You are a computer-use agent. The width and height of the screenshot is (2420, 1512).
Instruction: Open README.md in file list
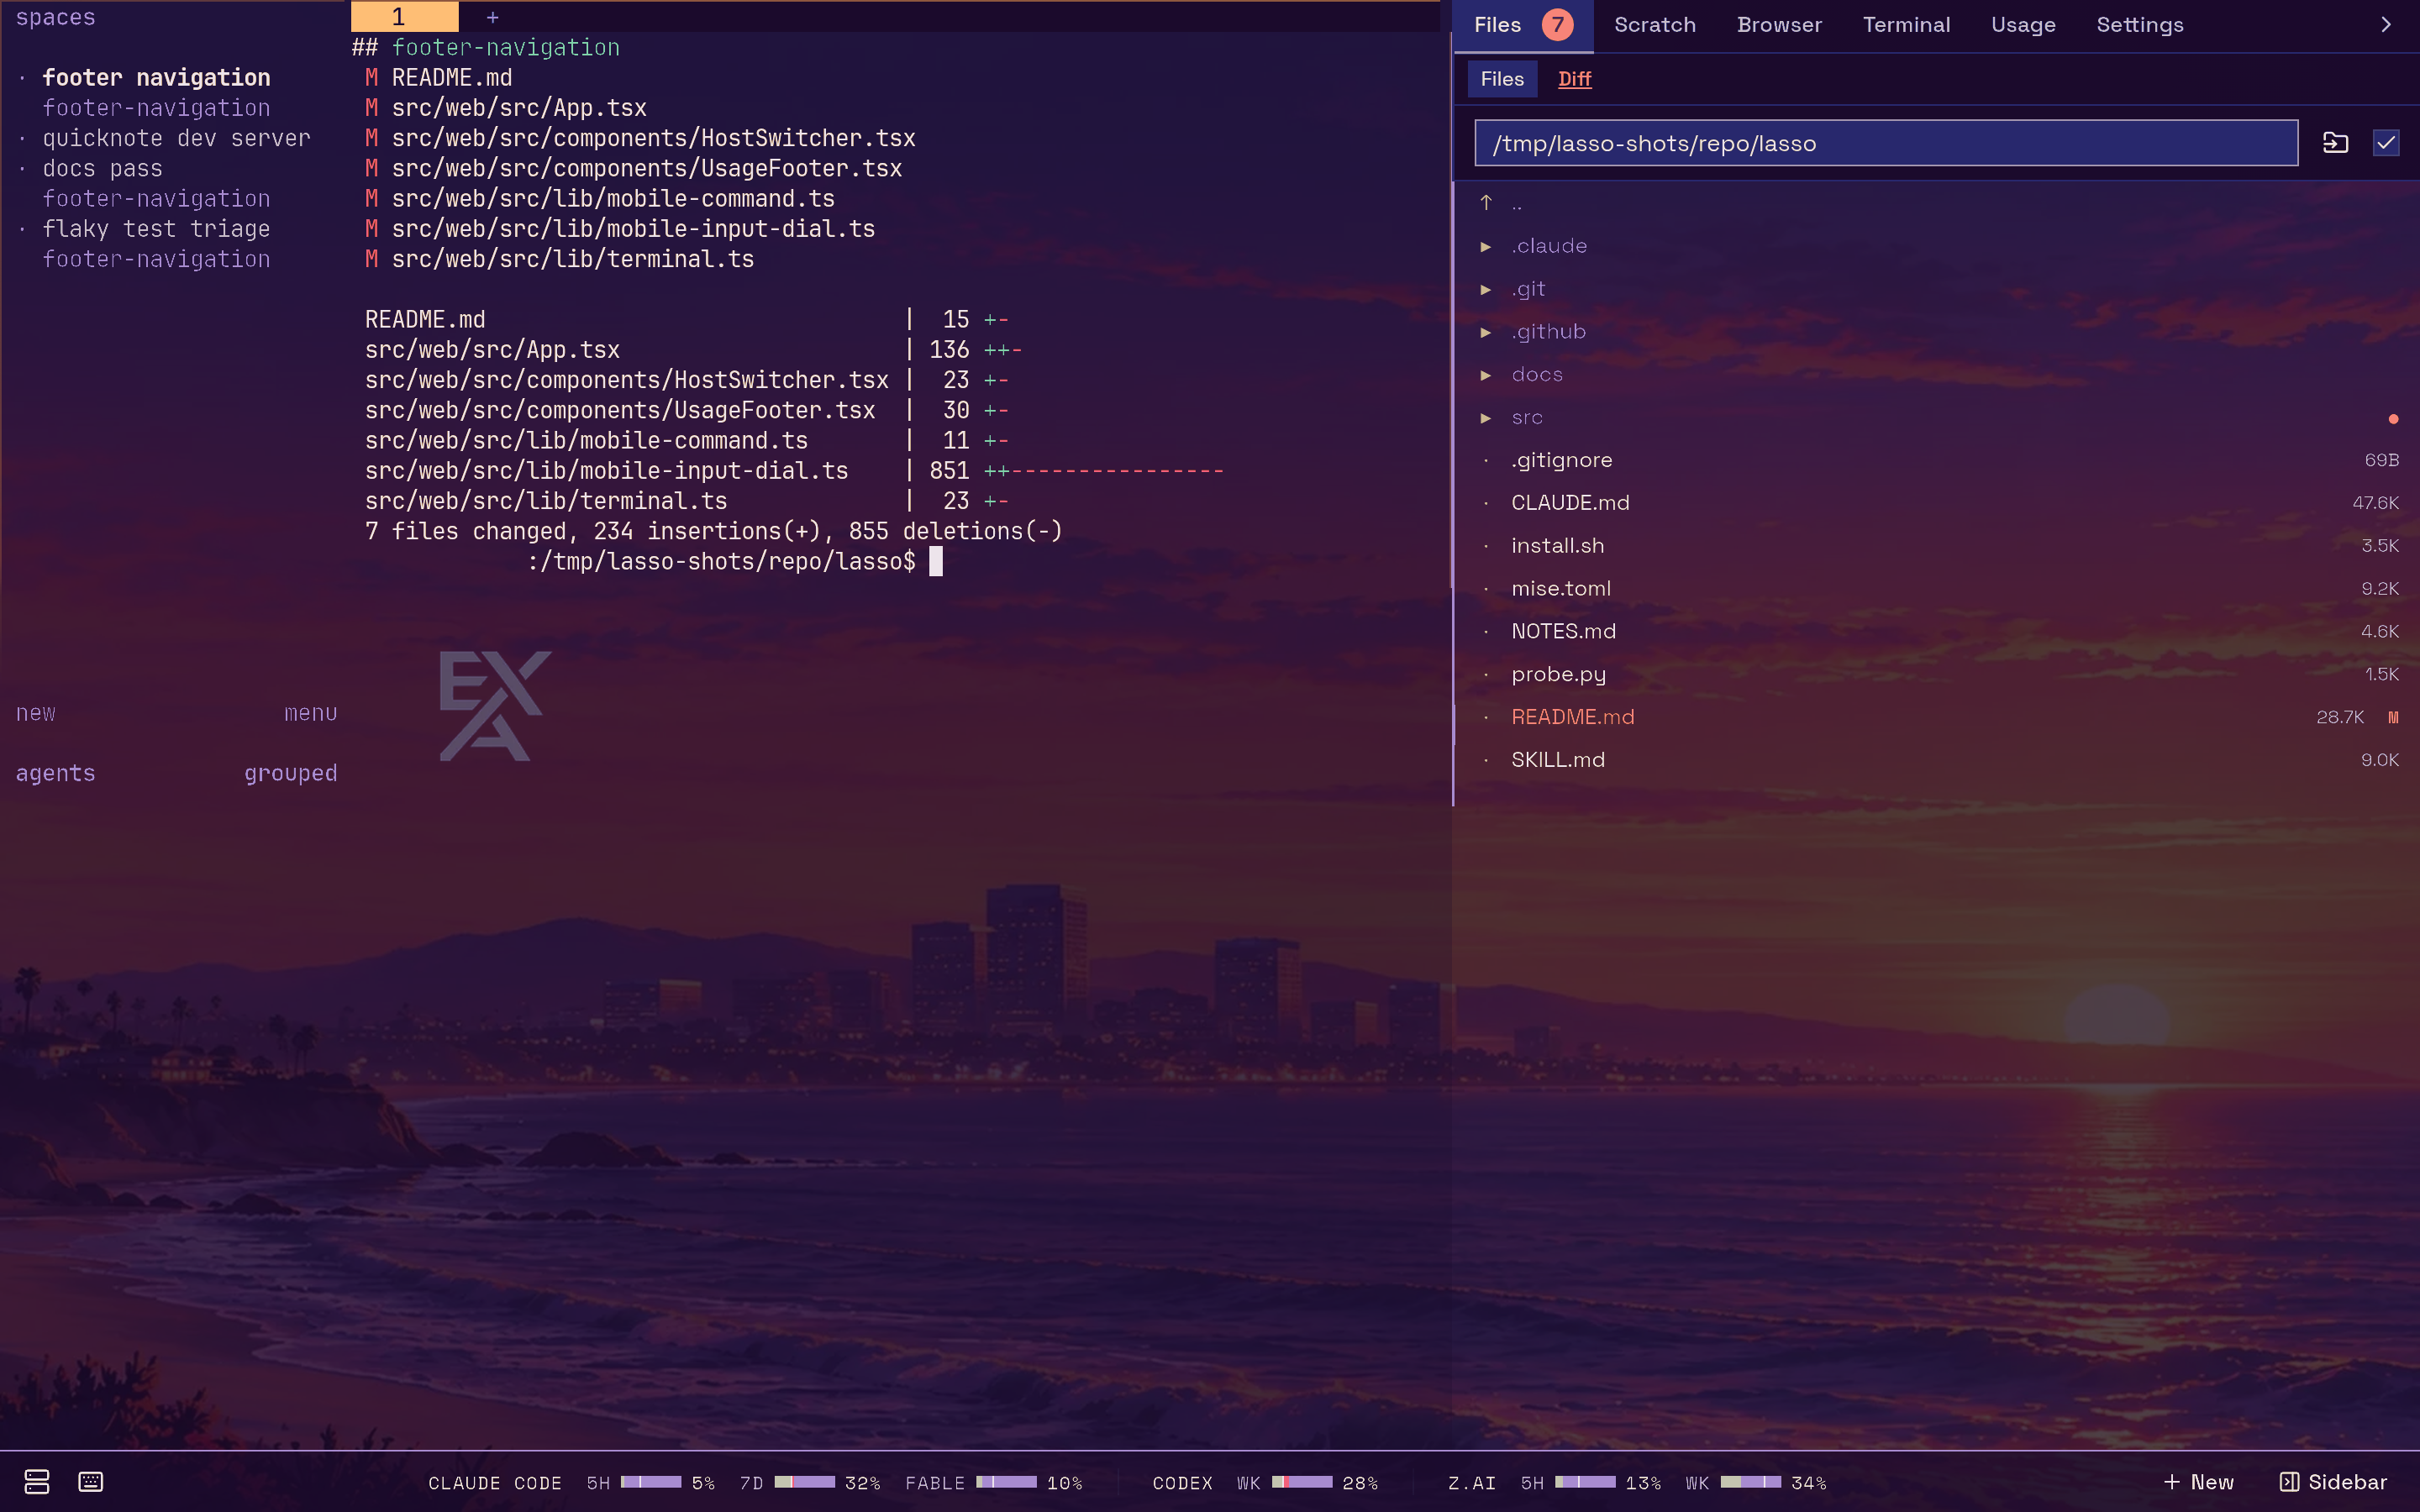click(x=1572, y=717)
